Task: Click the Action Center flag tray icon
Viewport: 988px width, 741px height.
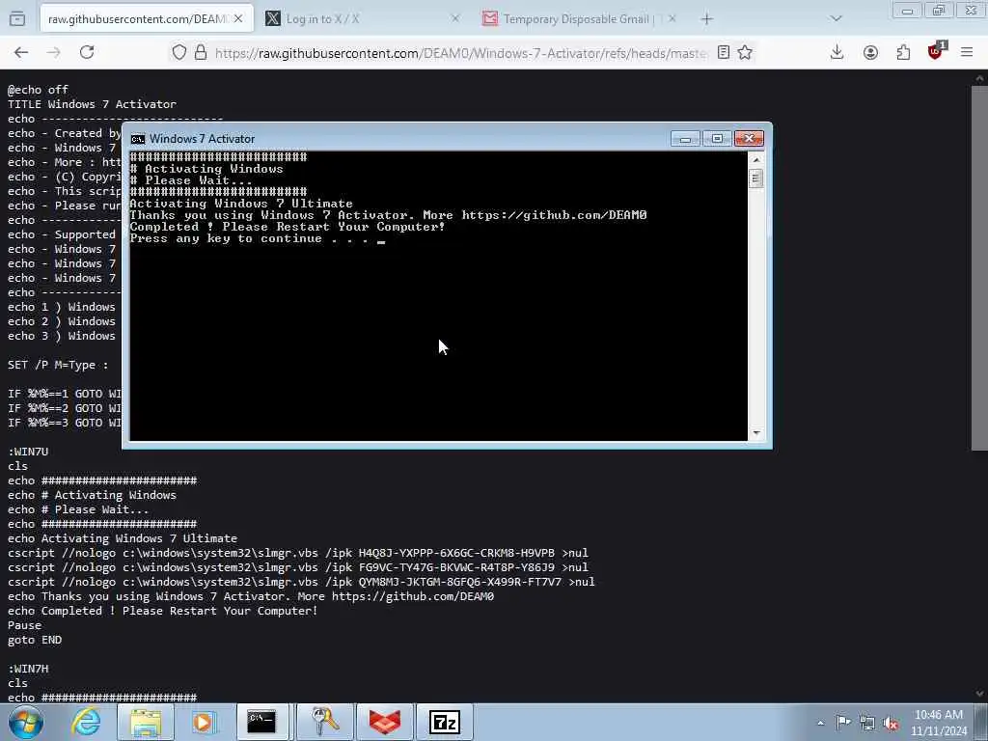Action: 843,723
